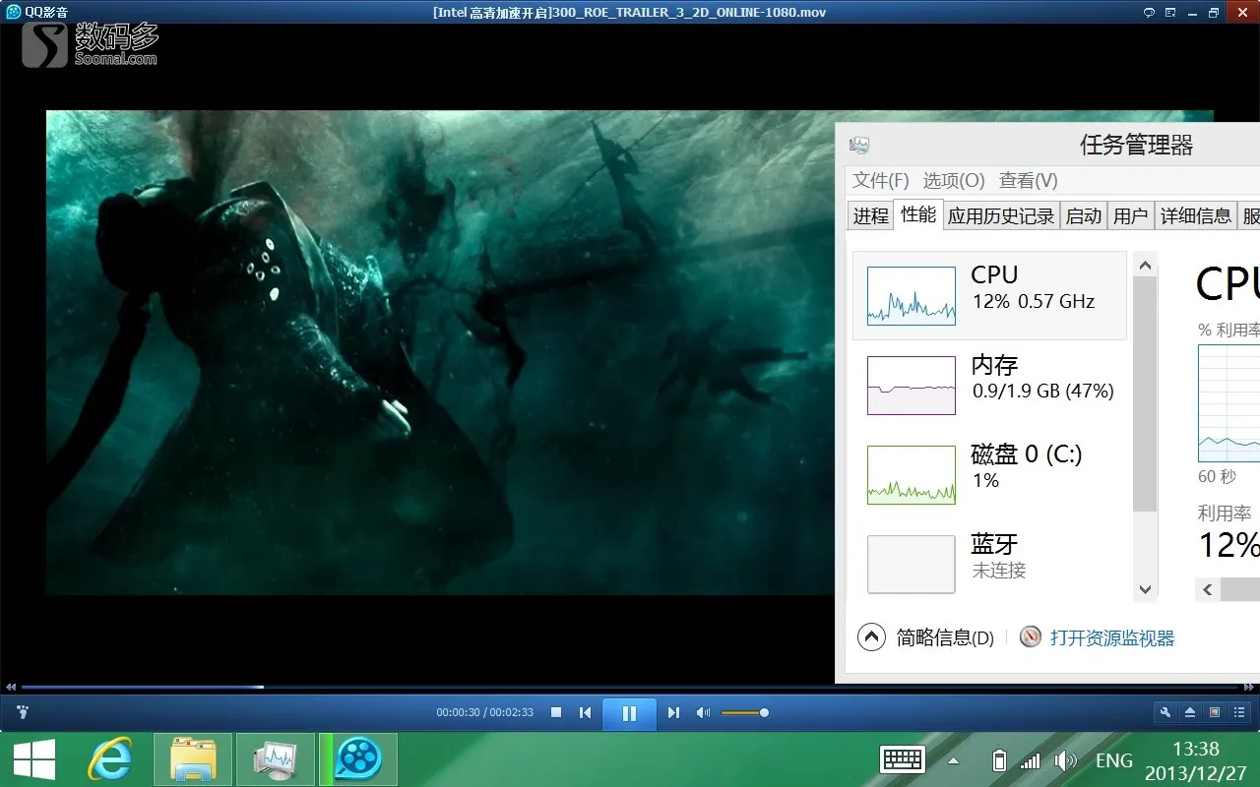This screenshot has width=1260, height=787.
Task: Switch to the 启动 tab
Action: pyautogui.click(x=1084, y=216)
